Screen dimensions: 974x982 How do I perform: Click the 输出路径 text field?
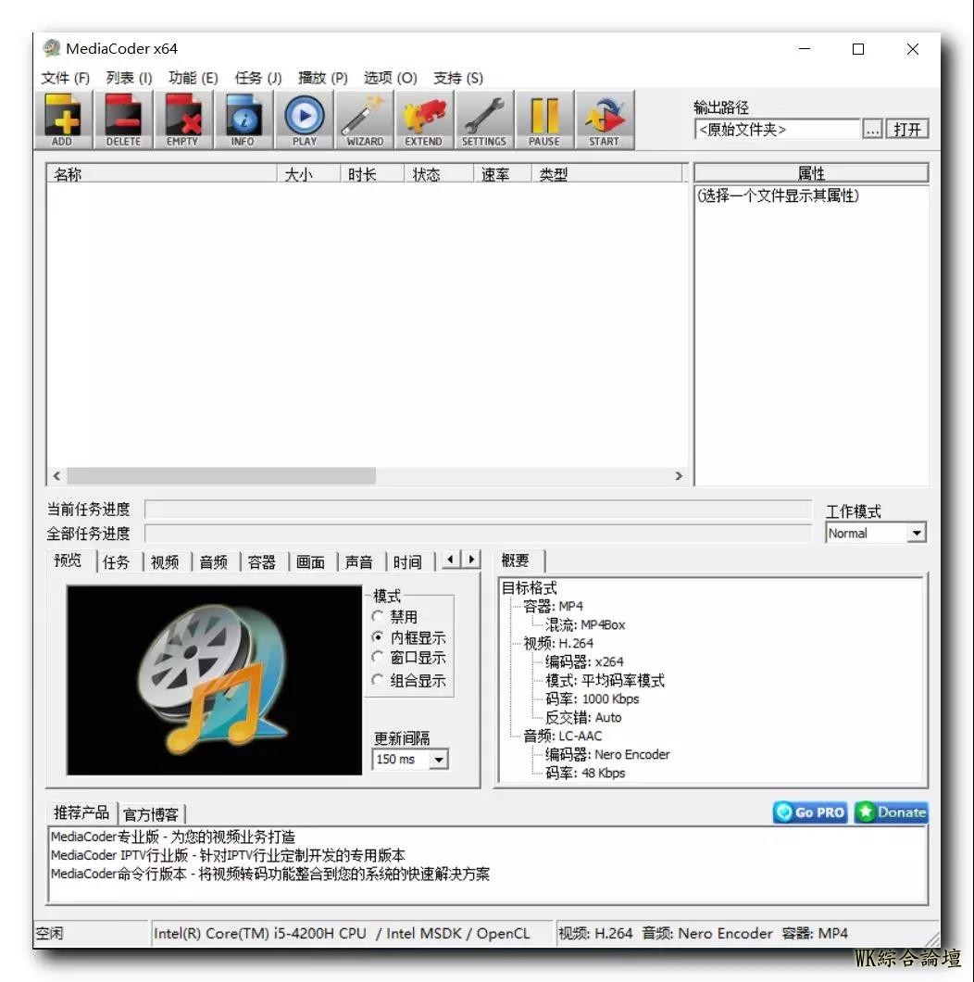(778, 129)
